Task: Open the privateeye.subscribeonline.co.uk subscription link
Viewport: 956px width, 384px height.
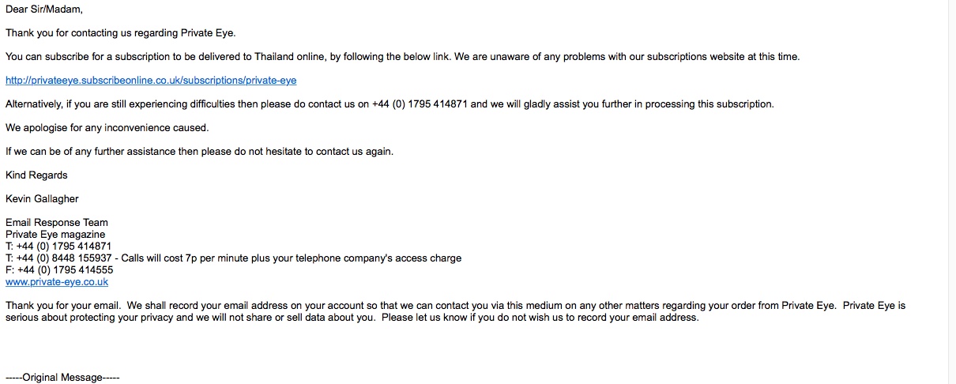Action: (151, 81)
